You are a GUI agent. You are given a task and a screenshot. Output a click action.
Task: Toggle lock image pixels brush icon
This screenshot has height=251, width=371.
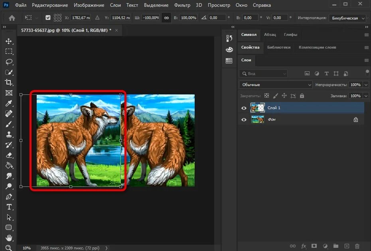[x=275, y=96]
